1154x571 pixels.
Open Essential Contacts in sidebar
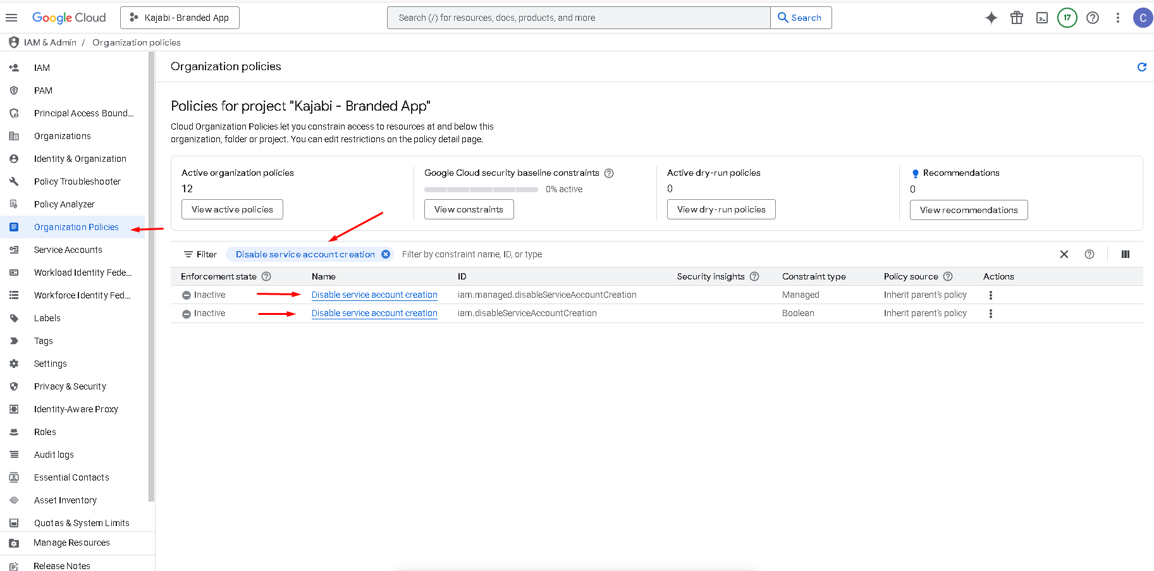(x=73, y=477)
